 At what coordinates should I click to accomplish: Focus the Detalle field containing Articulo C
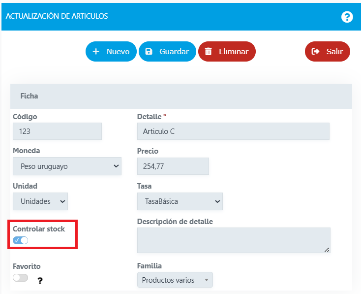233,131
